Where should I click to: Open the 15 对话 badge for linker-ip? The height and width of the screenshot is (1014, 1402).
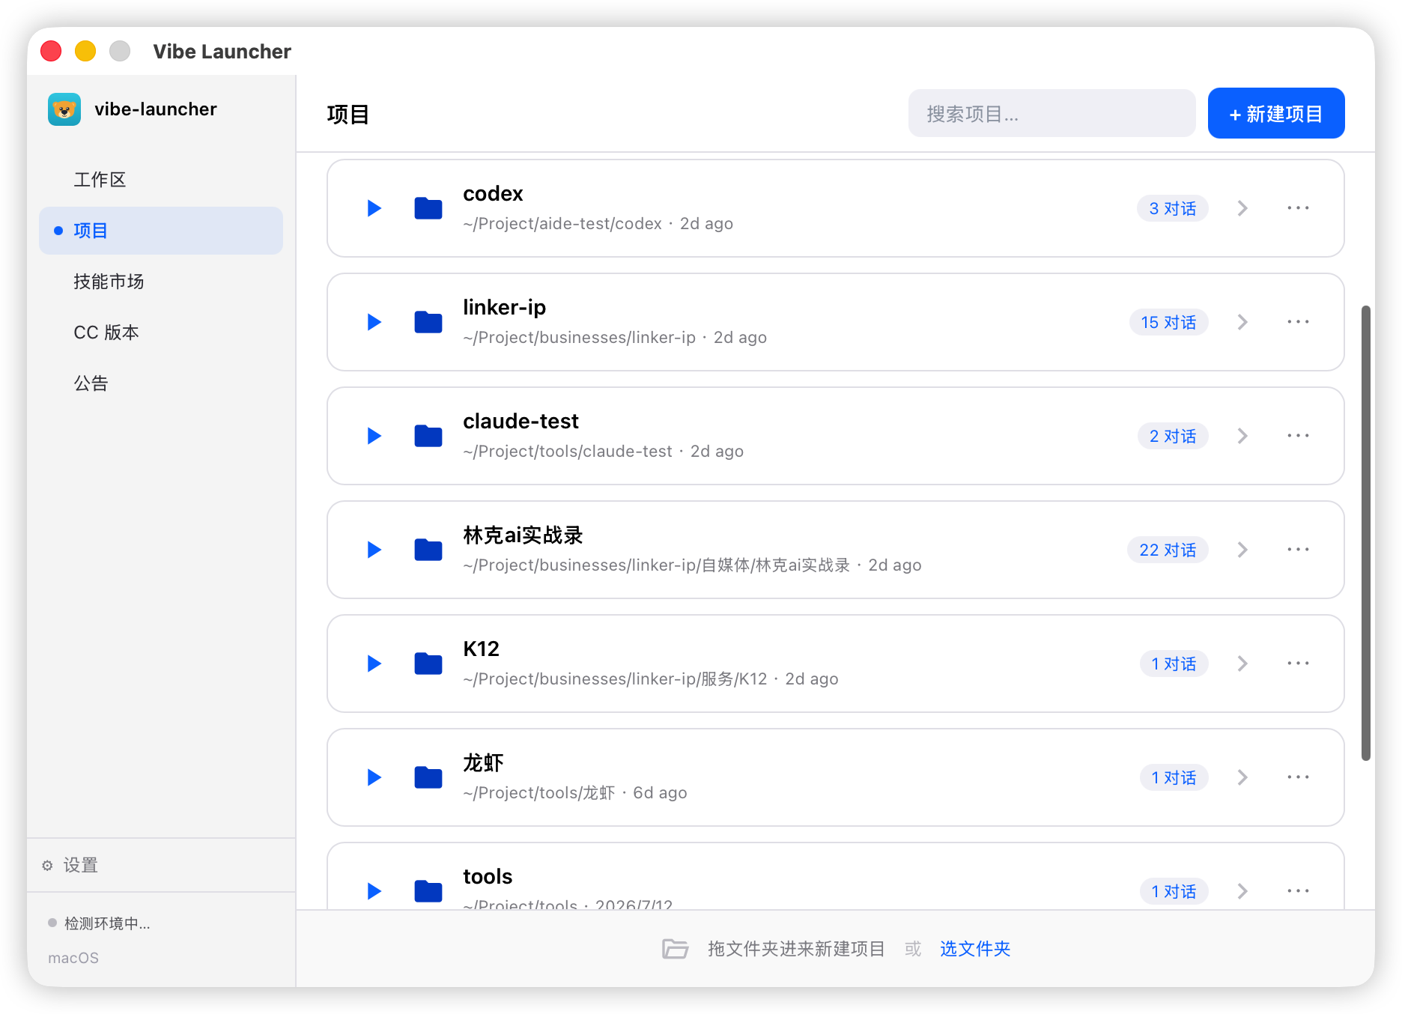coord(1168,322)
